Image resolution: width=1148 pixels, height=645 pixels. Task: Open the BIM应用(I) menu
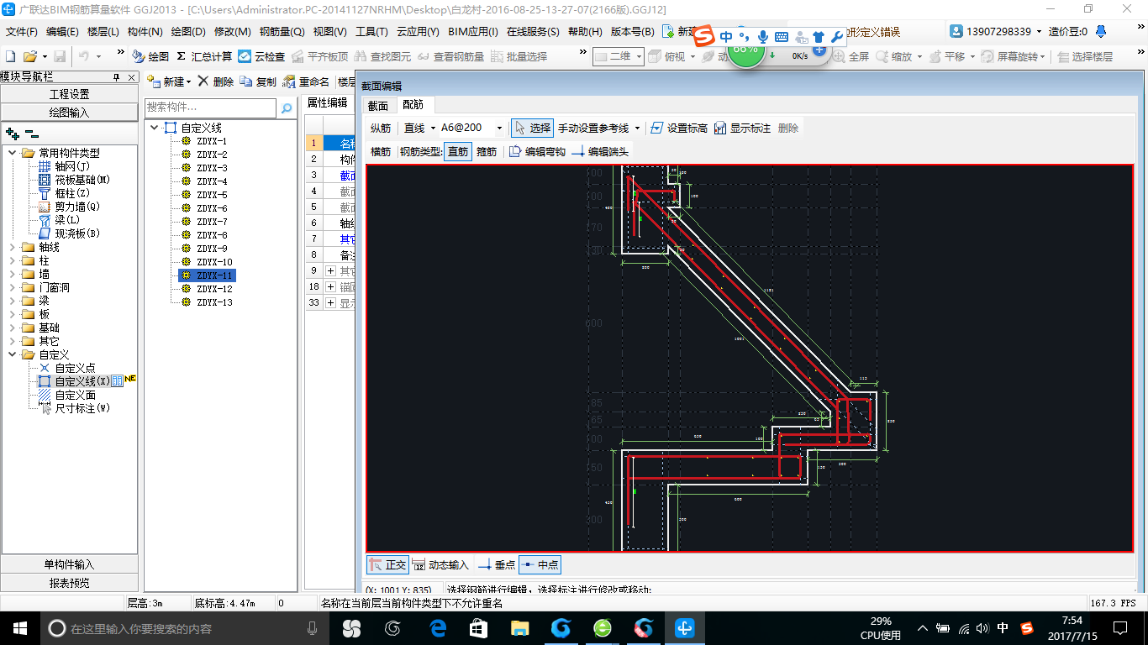pos(472,32)
